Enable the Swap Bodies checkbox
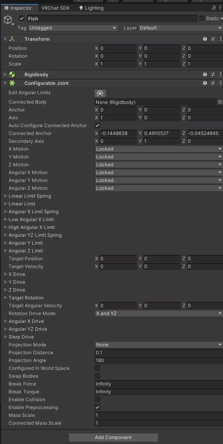 [x=97, y=376]
